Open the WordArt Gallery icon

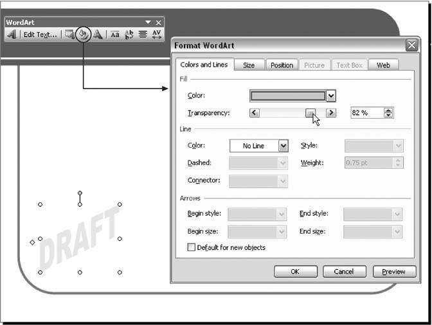(69, 35)
